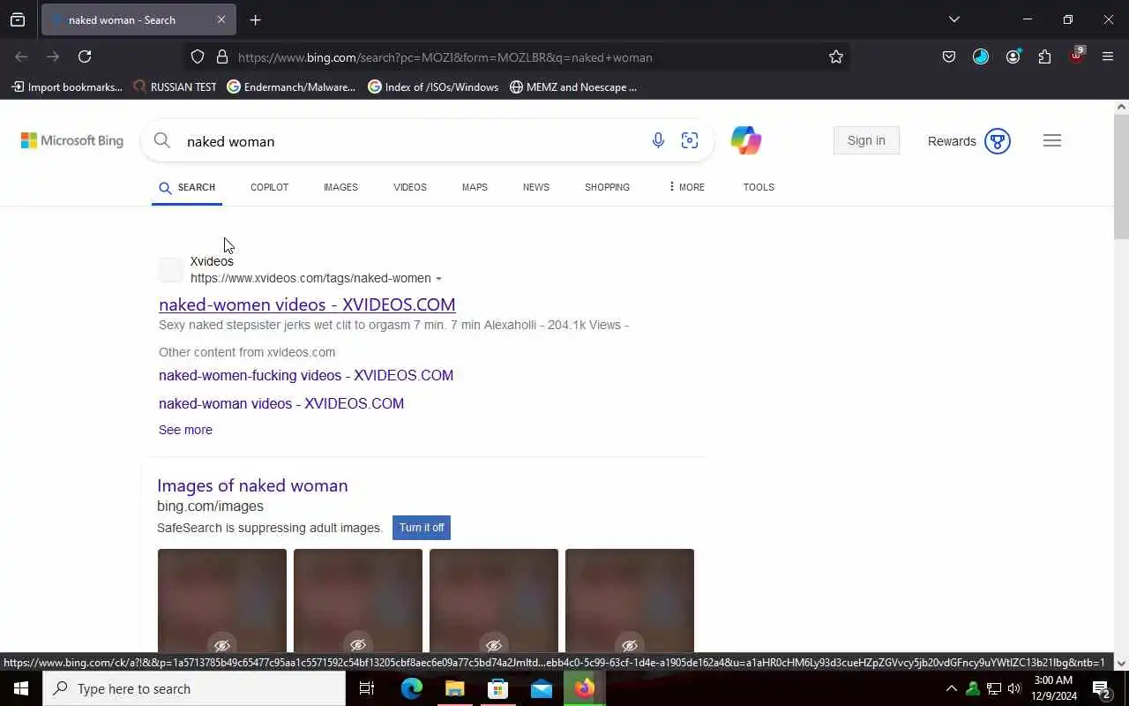
Task: Open Microsoft Rewards trophy icon
Action: (998, 141)
